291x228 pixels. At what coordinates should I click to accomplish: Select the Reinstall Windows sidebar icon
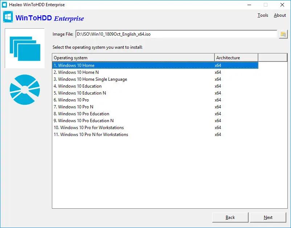[25, 48]
